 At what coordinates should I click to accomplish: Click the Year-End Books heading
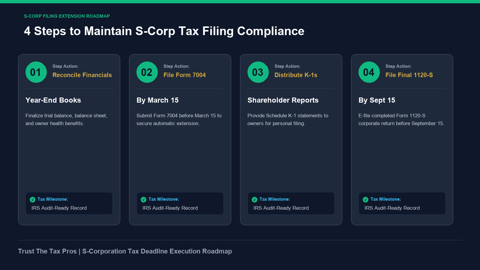click(53, 100)
